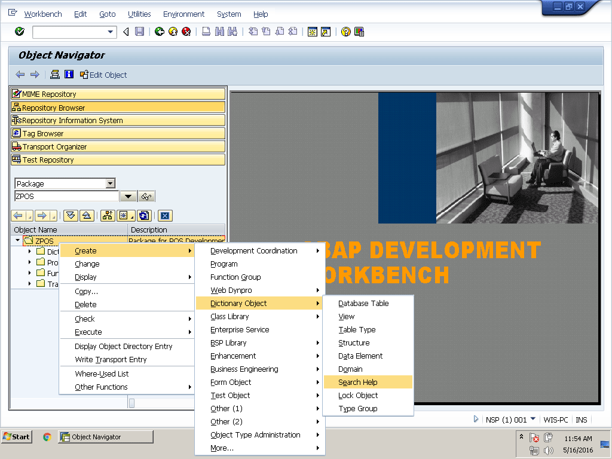
Task: Click the green checkmark Enter icon
Action: 20,32
